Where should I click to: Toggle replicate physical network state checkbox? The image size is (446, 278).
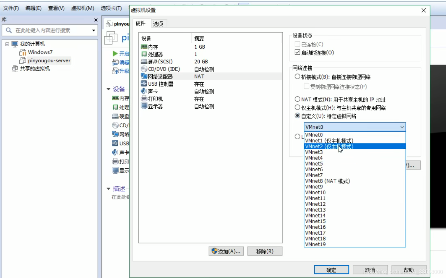(x=306, y=87)
